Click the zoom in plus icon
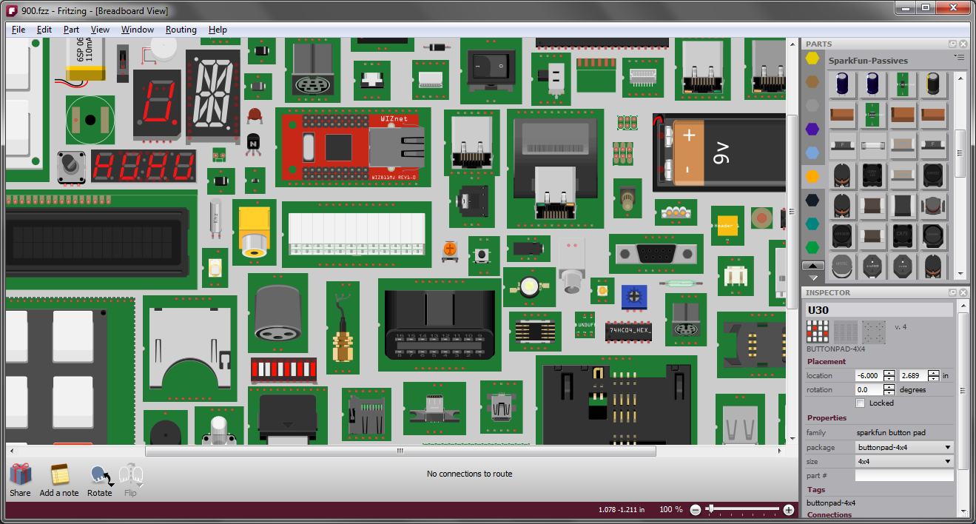This screenshot has height=524, width=976. click(x=789, y=509)
